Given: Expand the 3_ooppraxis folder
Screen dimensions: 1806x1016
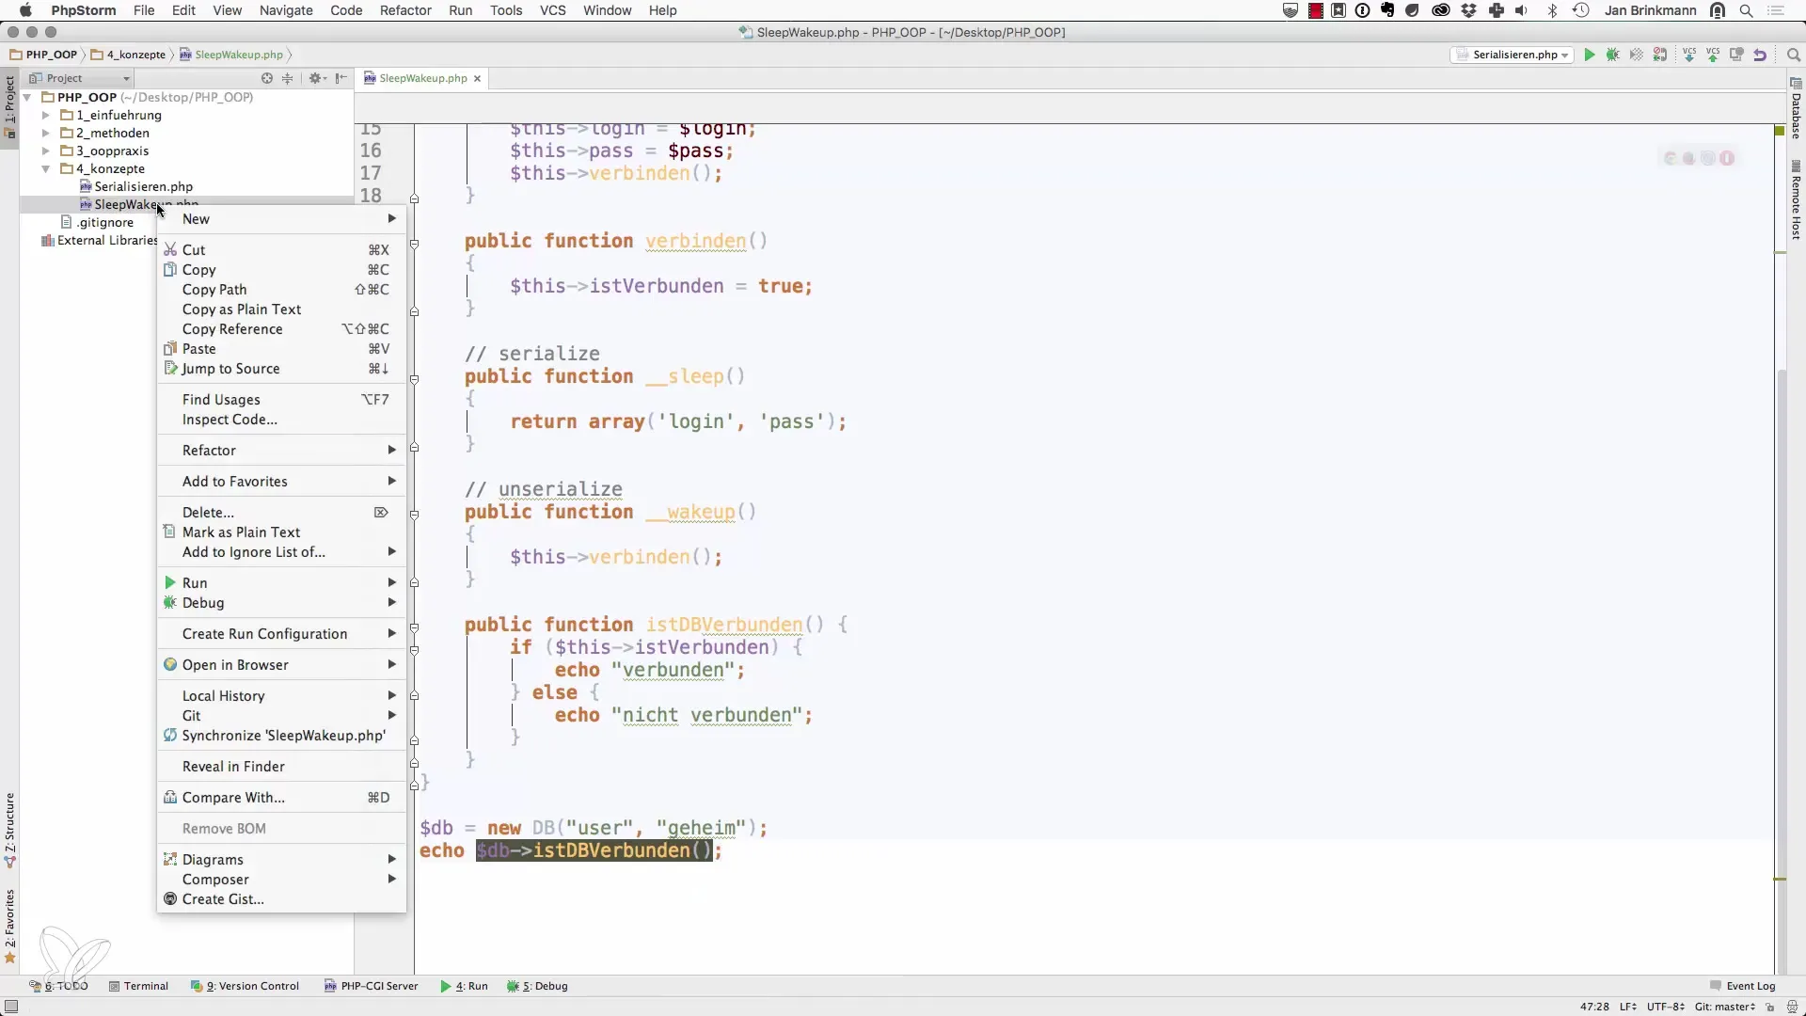Looking at the screenshot, I should point(45,151).
